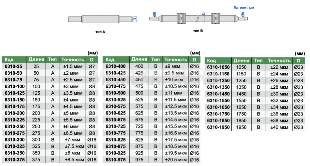This screenshot has height=166, width=310.
Task: Select code cell 6310-1350
Action: (218, 87)
